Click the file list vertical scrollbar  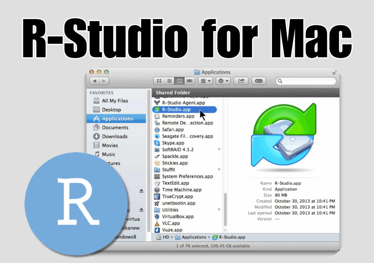[x=225, y=209]
